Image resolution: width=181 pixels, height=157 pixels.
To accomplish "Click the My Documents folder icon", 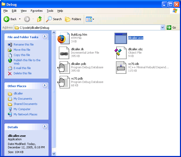I will (10, 99).
